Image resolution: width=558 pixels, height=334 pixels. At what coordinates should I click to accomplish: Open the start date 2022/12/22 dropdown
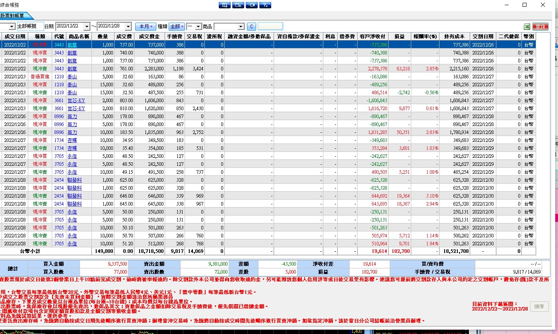tap(87, 26)
